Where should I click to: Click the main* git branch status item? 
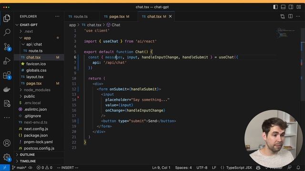19,168
